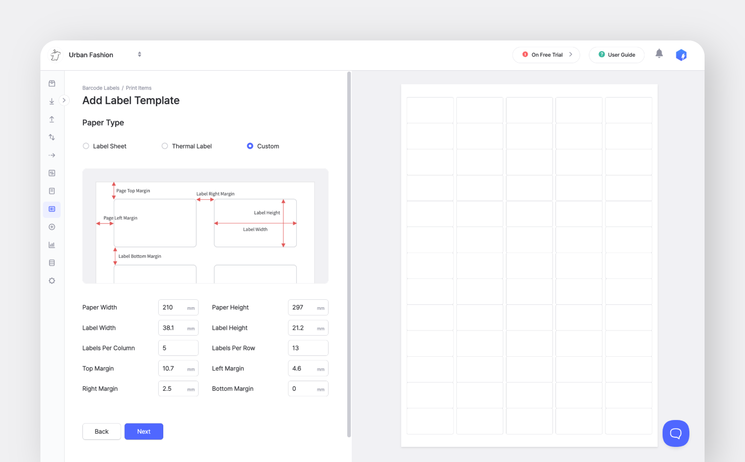Expand the Urban Fashion workspace switcher
The image size is (745, 462).
(x=139, y=55)
